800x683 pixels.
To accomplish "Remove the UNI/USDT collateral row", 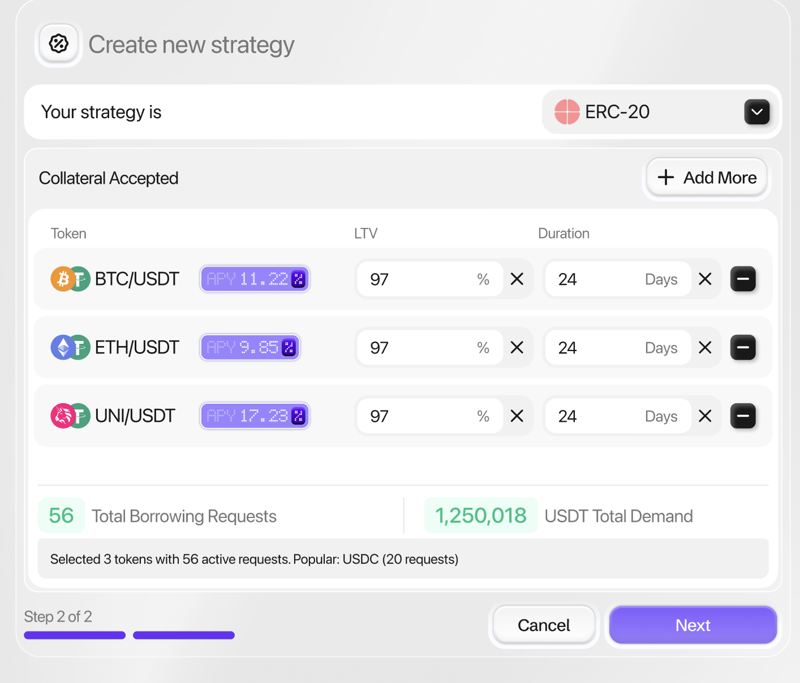I will (743, 416).
